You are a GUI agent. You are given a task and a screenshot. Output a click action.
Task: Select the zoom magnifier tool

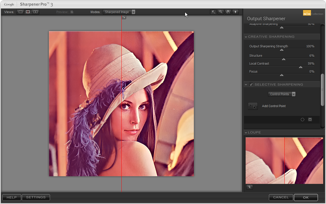pyautogui.click(x=221, y=12)
